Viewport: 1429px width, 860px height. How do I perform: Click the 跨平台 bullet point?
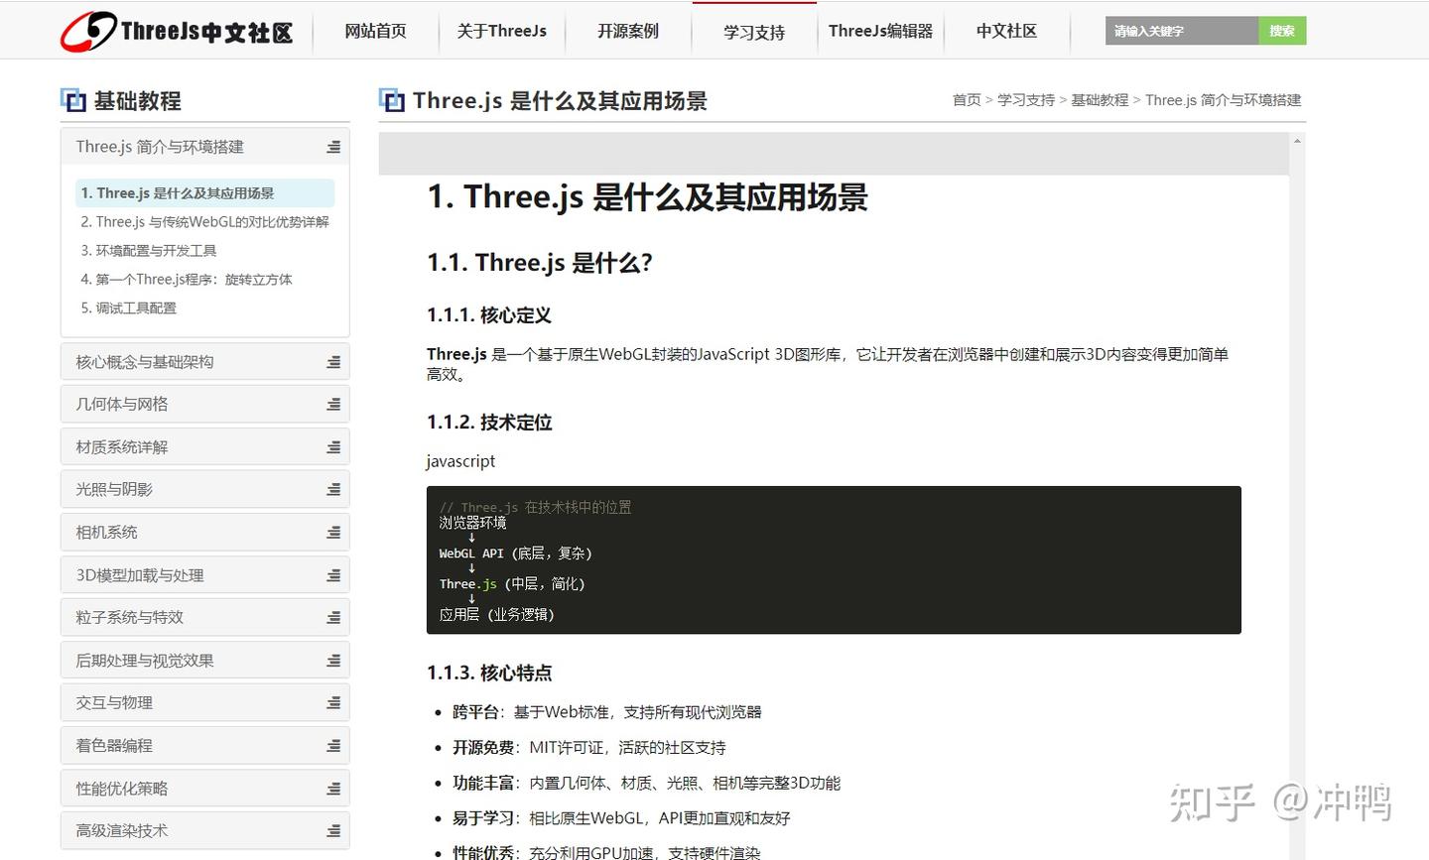607,712
